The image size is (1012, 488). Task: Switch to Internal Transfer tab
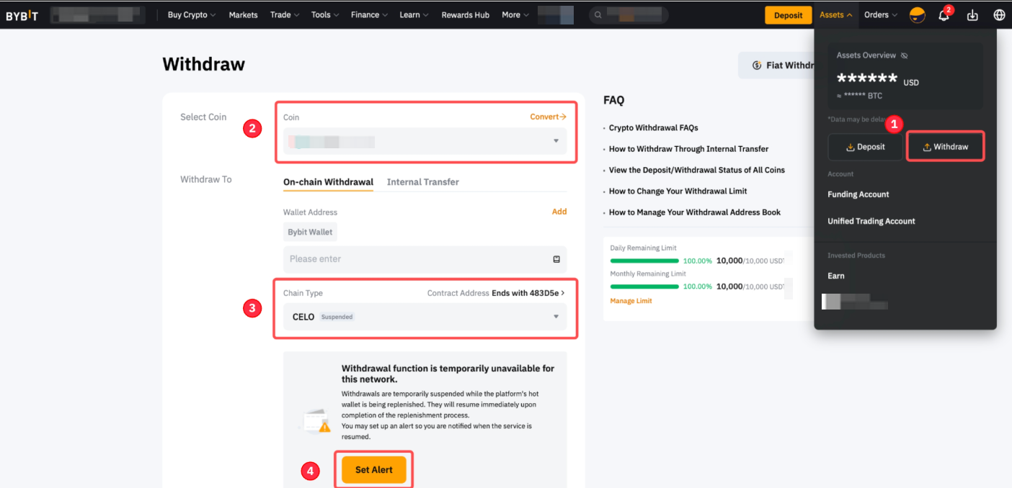[422, 182]
